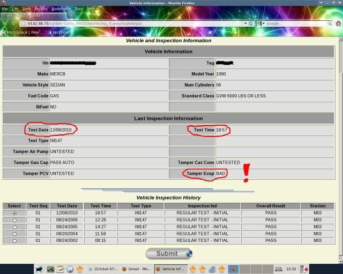The image size is (343, 274).
Task: Open the terminal icon in the taskbar
Action: coord(50,269)
